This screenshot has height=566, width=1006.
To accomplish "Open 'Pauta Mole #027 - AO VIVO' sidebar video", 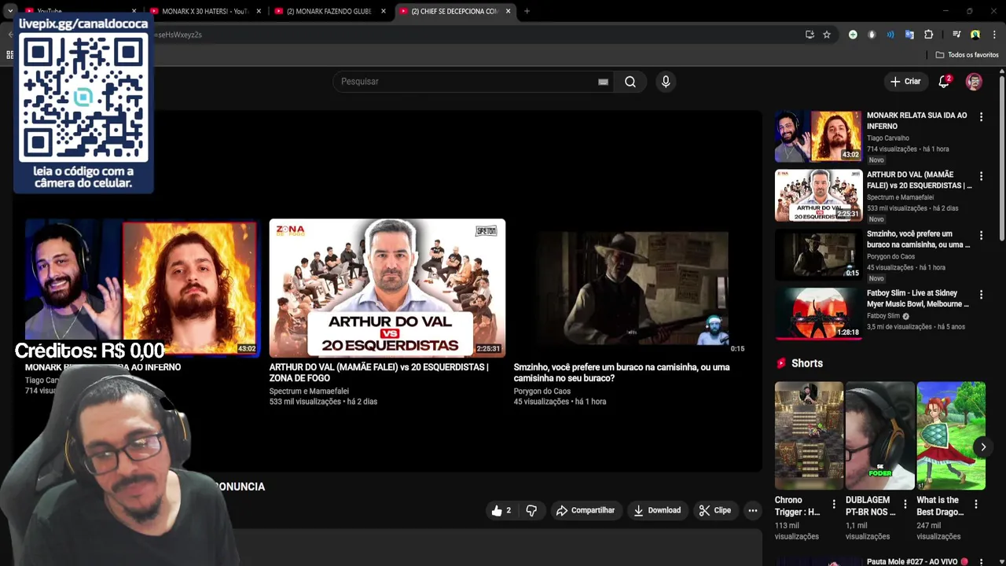I will 917,561.
